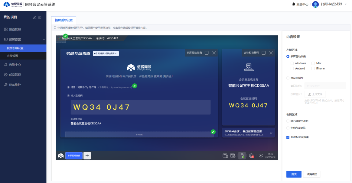Viewport: 352px width, 183px height.
Task: Click green edit pencil on the device title bar
Action: tap(65, 36)
